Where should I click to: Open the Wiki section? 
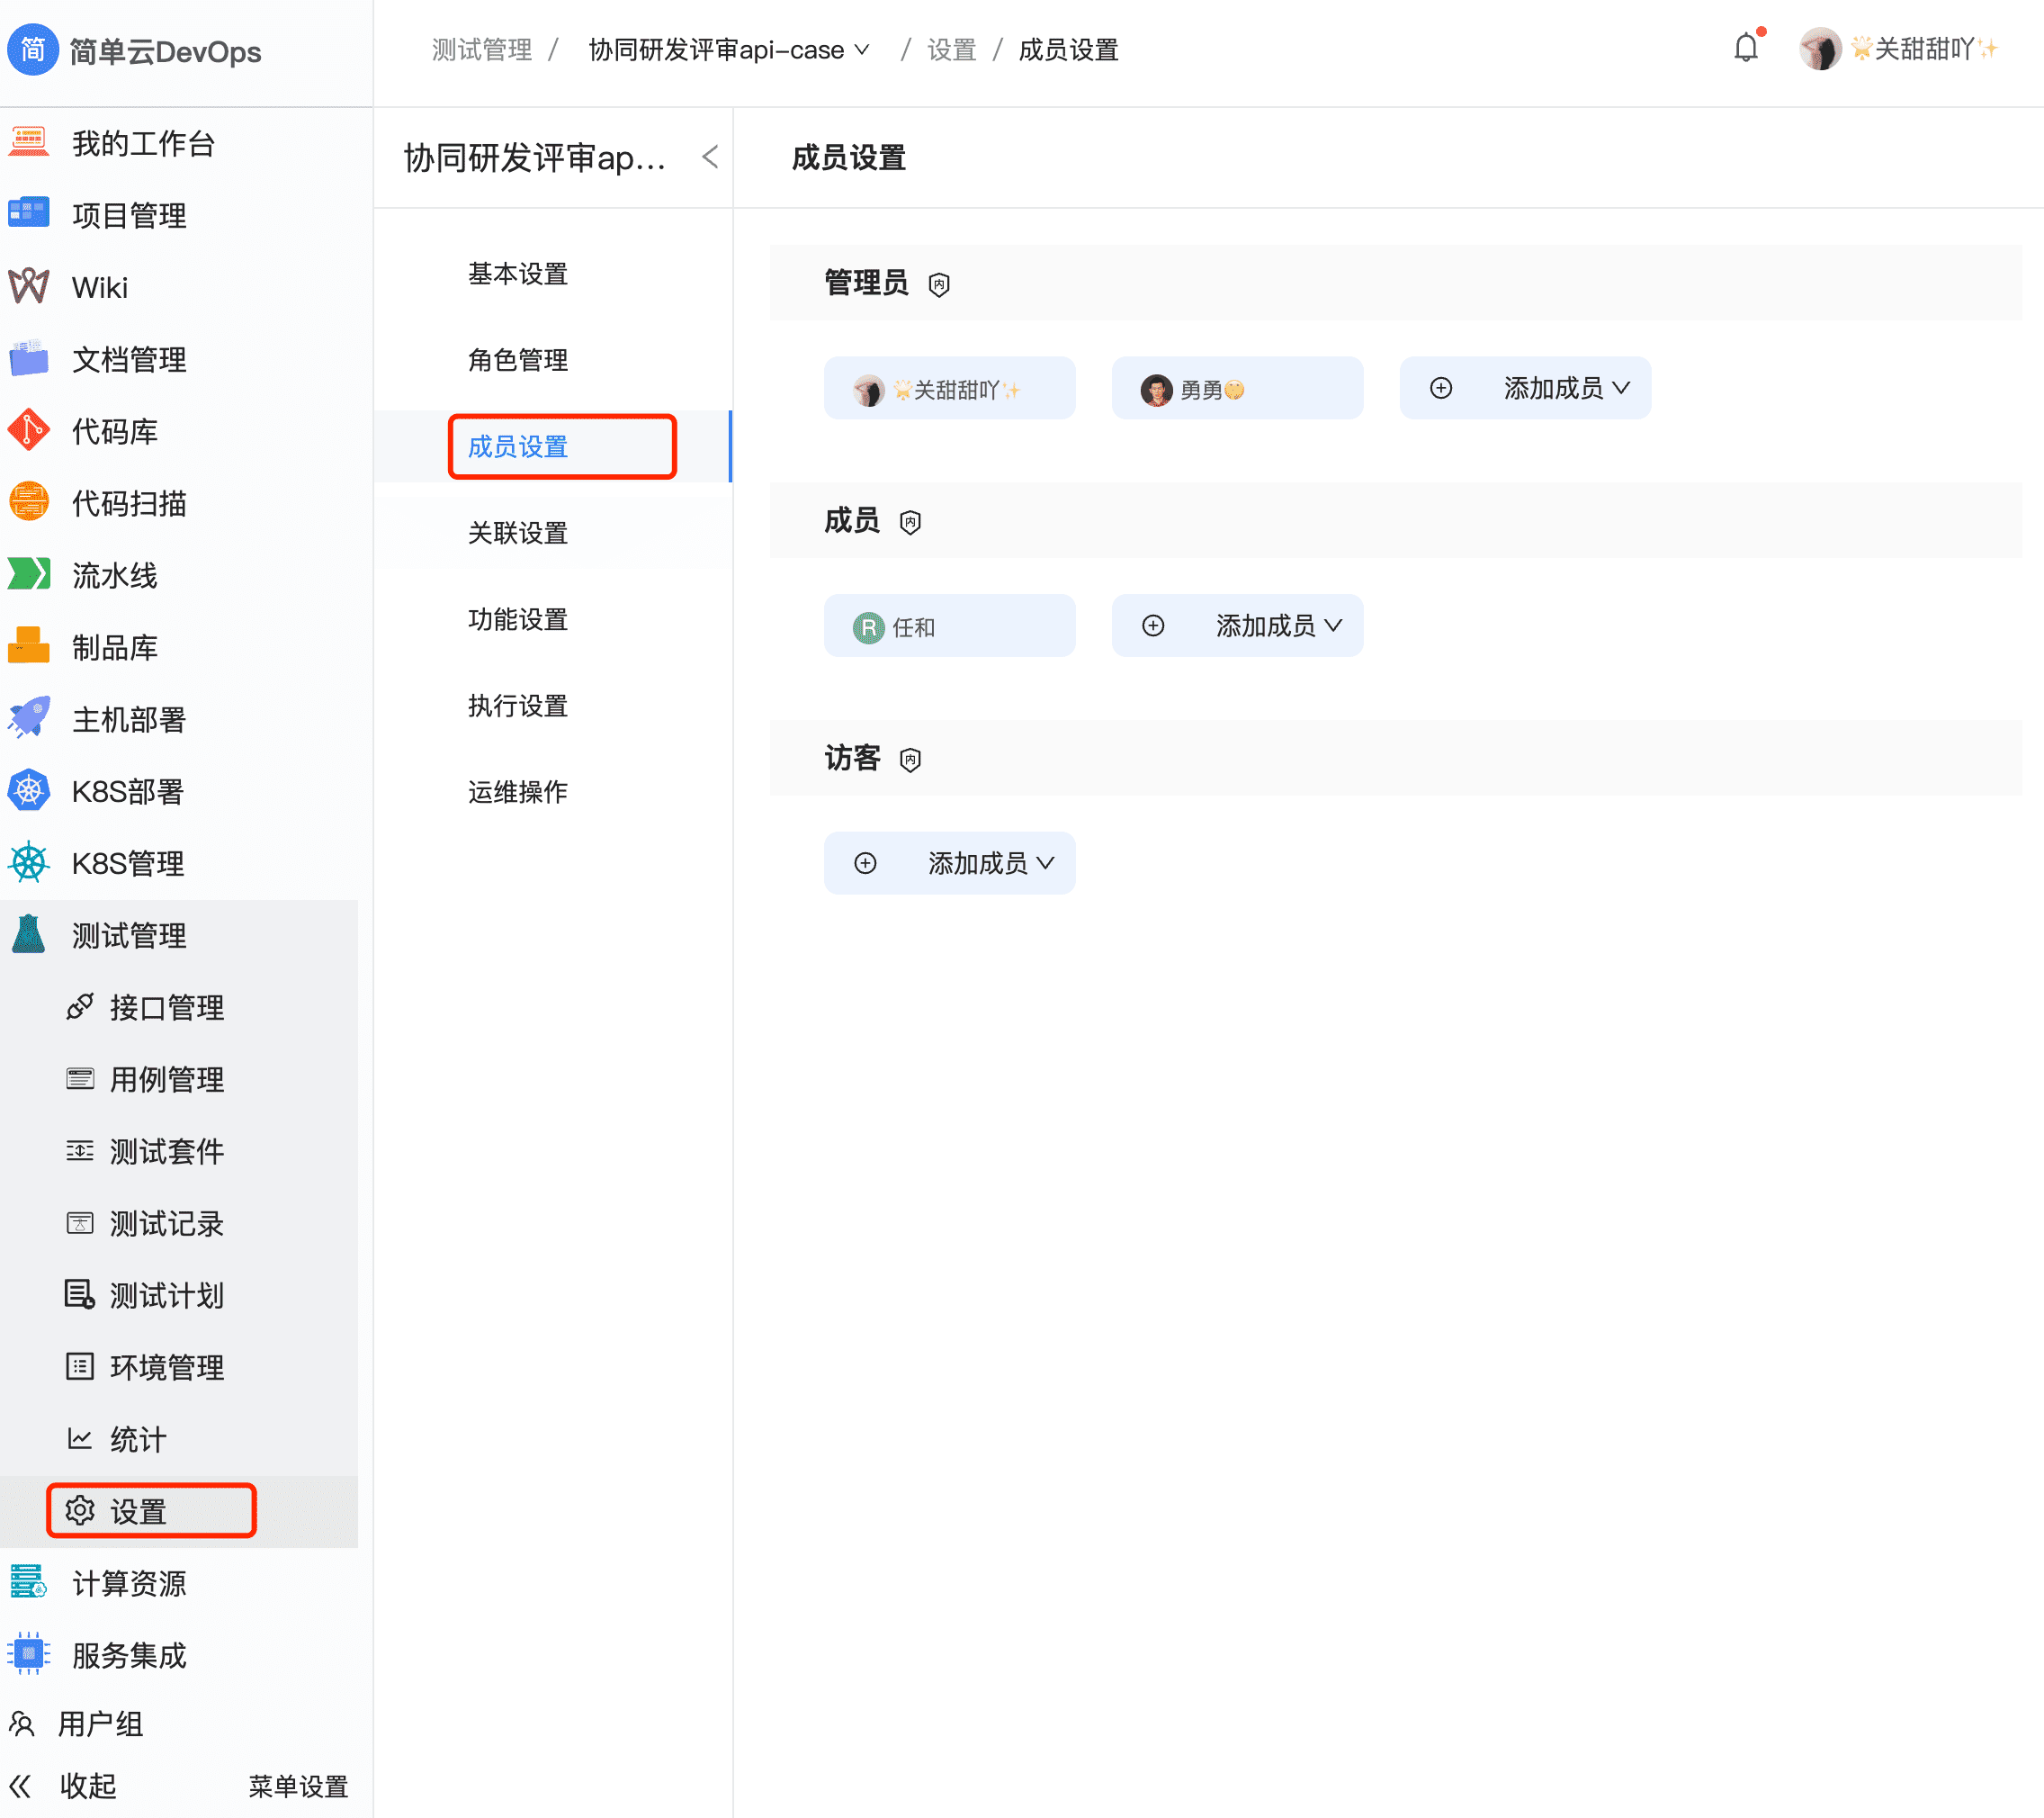click(99, 287)
